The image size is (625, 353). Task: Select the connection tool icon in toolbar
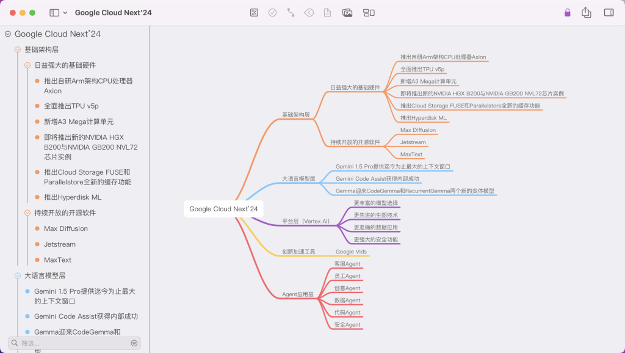tap(291, 13)
